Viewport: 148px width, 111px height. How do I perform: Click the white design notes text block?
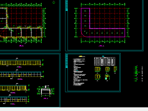pyautogui.click(x=80, y=72)
